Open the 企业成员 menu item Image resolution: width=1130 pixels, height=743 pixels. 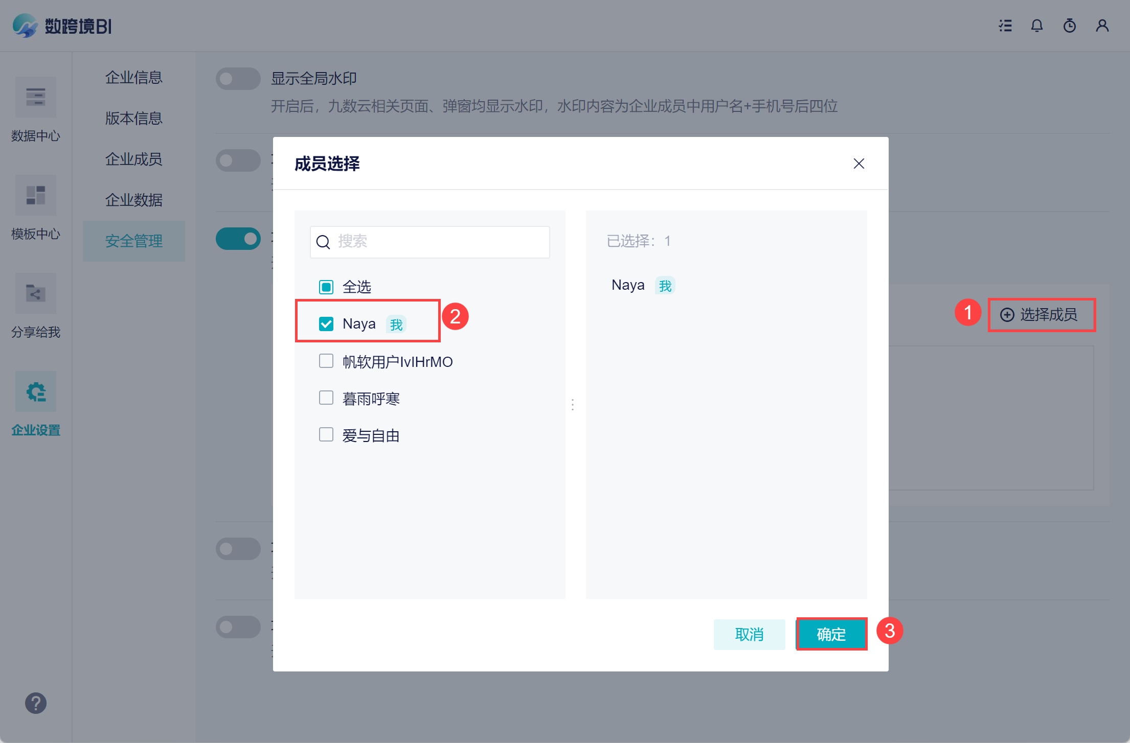134,159
